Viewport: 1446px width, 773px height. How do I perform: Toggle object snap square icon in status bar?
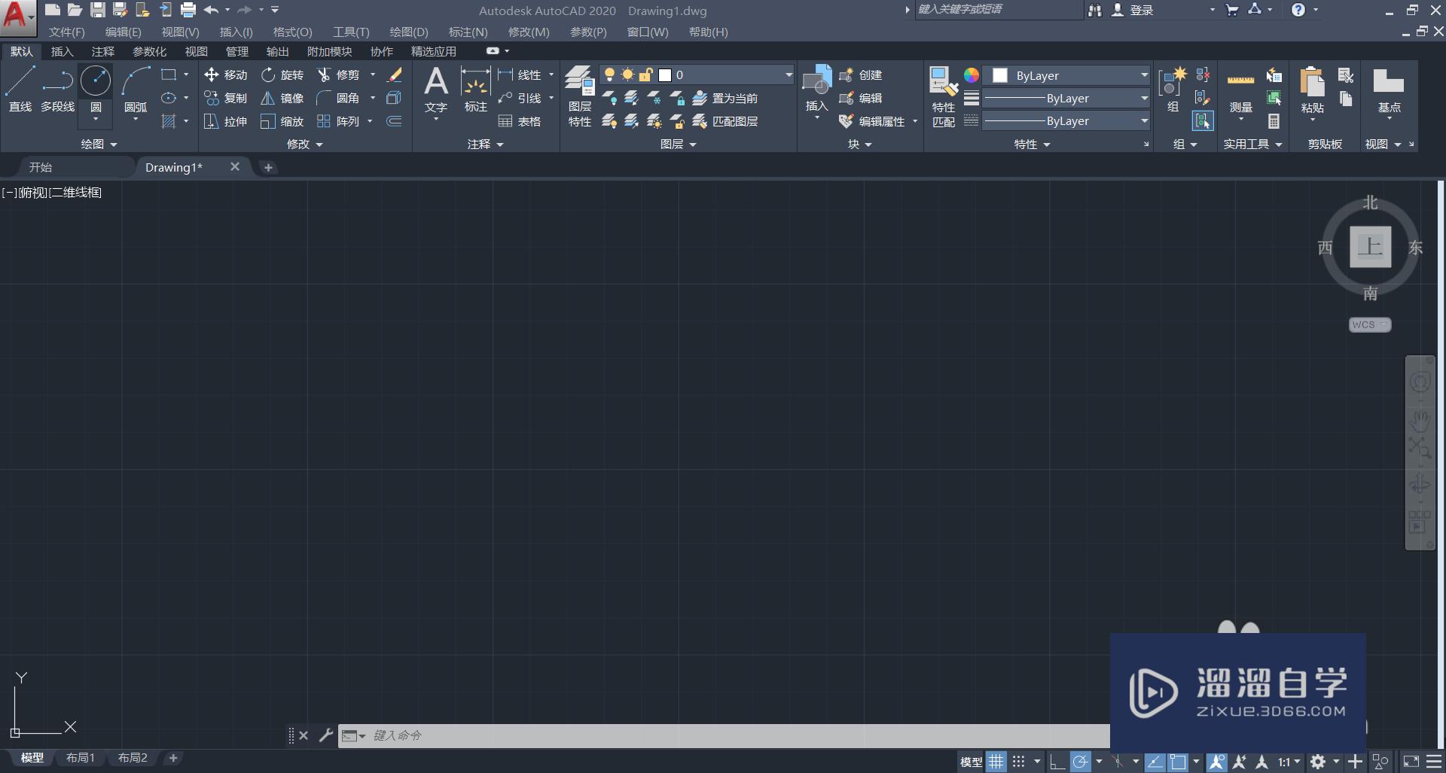tap(1178, 762)
